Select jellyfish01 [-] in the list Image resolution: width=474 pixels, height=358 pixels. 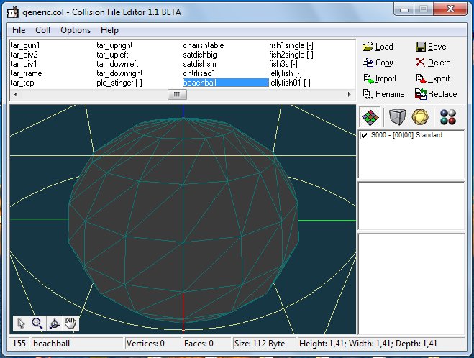290,83
